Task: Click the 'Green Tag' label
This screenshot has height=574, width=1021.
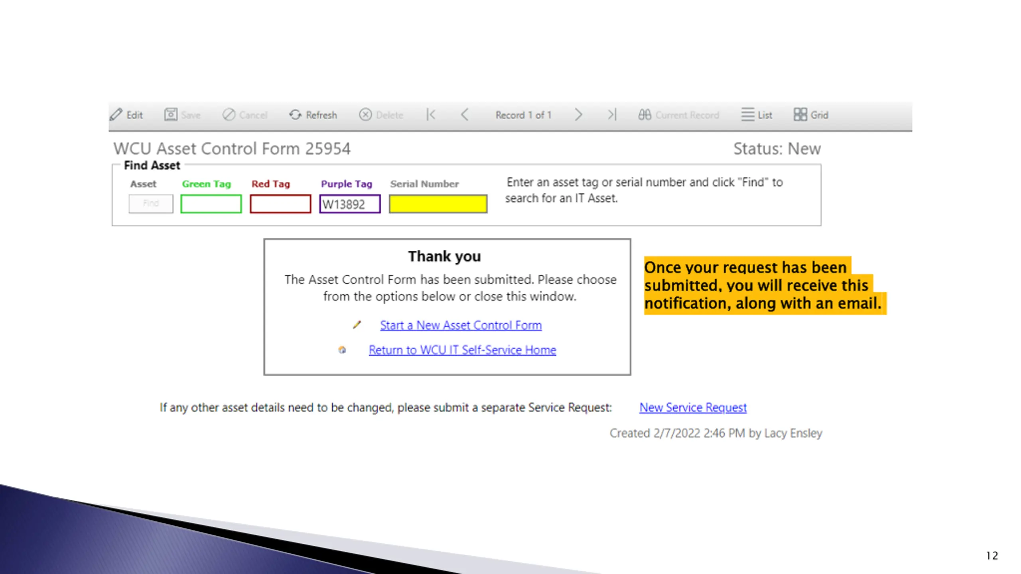Action: pos(206,184)
